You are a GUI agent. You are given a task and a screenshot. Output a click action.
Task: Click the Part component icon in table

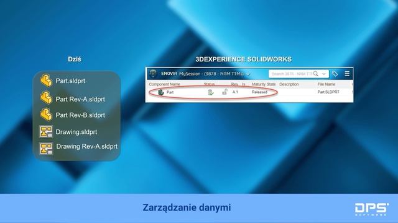click(x=161, y=92)
